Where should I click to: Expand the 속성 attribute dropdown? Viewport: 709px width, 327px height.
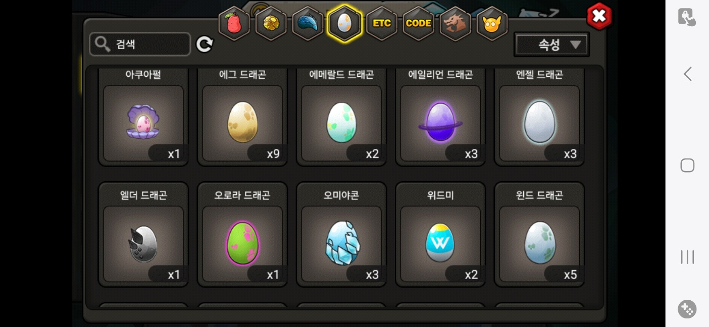click(551, 44)
